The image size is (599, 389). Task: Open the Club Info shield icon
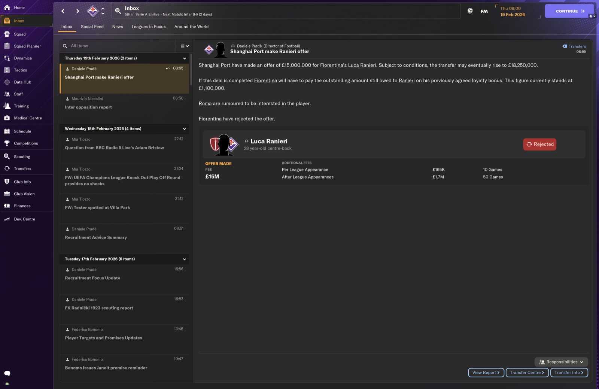point(7,182)
